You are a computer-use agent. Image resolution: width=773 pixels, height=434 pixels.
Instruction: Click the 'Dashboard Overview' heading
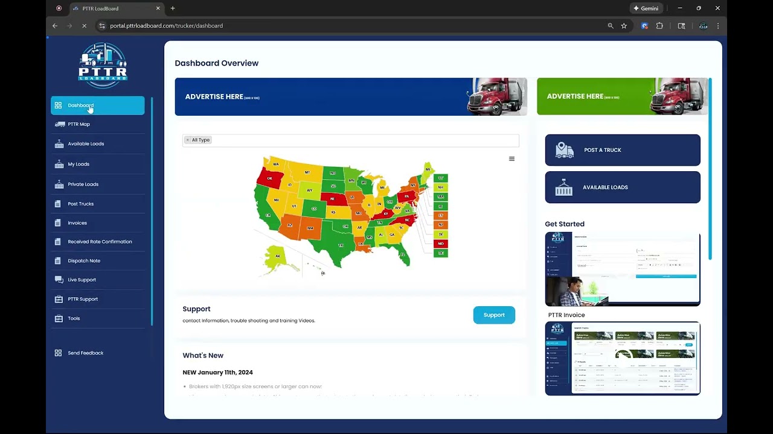tap(216, 63)
